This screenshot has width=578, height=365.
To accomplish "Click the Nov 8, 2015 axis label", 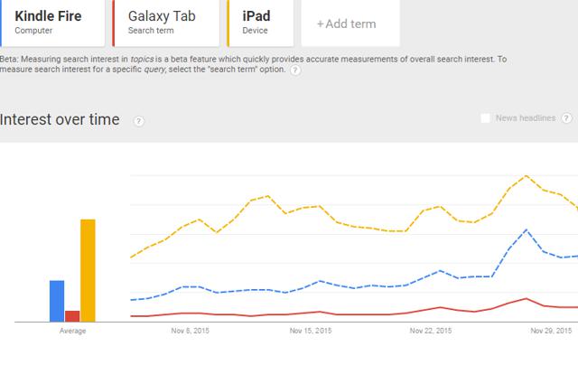I will 191,331.
